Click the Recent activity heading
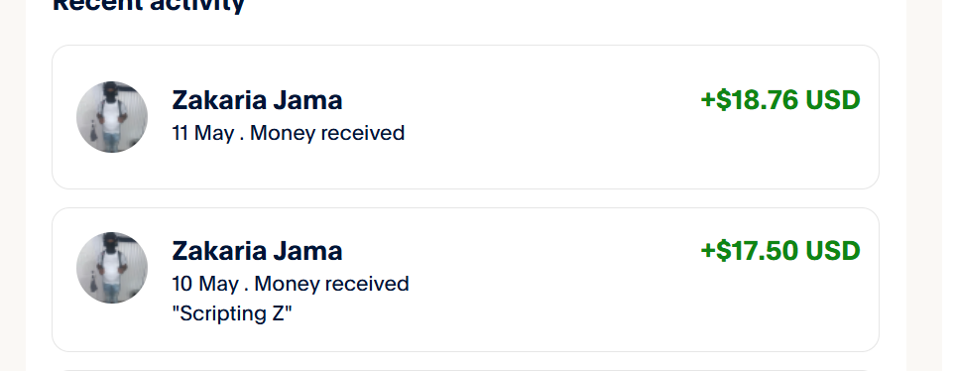The width and height of the screenshot is (955, 371). [x=149, y=6]
